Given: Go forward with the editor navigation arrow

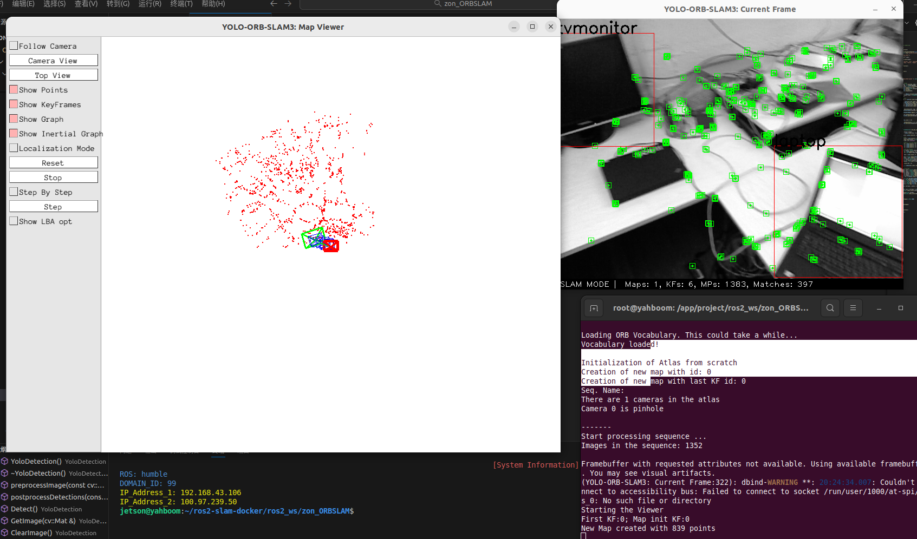Looking at the screenshot, I should pyautogui.click(x=288, y=4).
